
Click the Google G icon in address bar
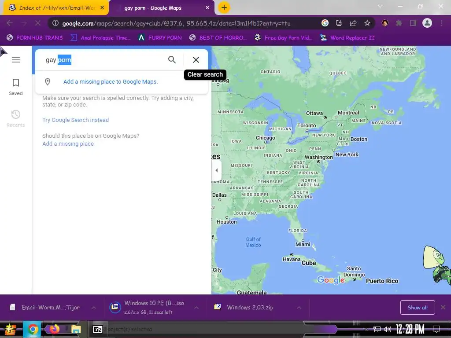(325, 23)
